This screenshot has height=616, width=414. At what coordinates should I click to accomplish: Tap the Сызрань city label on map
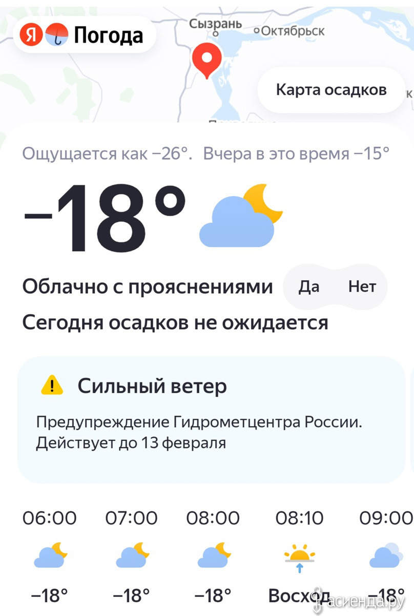pyautogui.click(x=215, y=24)
